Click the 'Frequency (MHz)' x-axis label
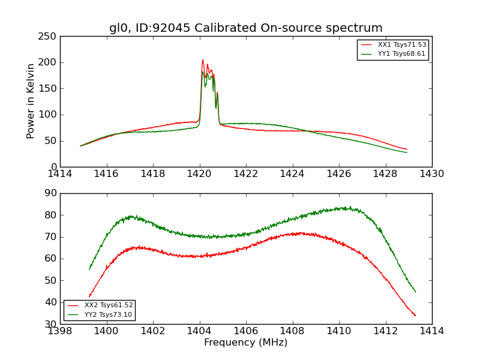Viewport: 480px width, 360px height. [x=246, y=342]
